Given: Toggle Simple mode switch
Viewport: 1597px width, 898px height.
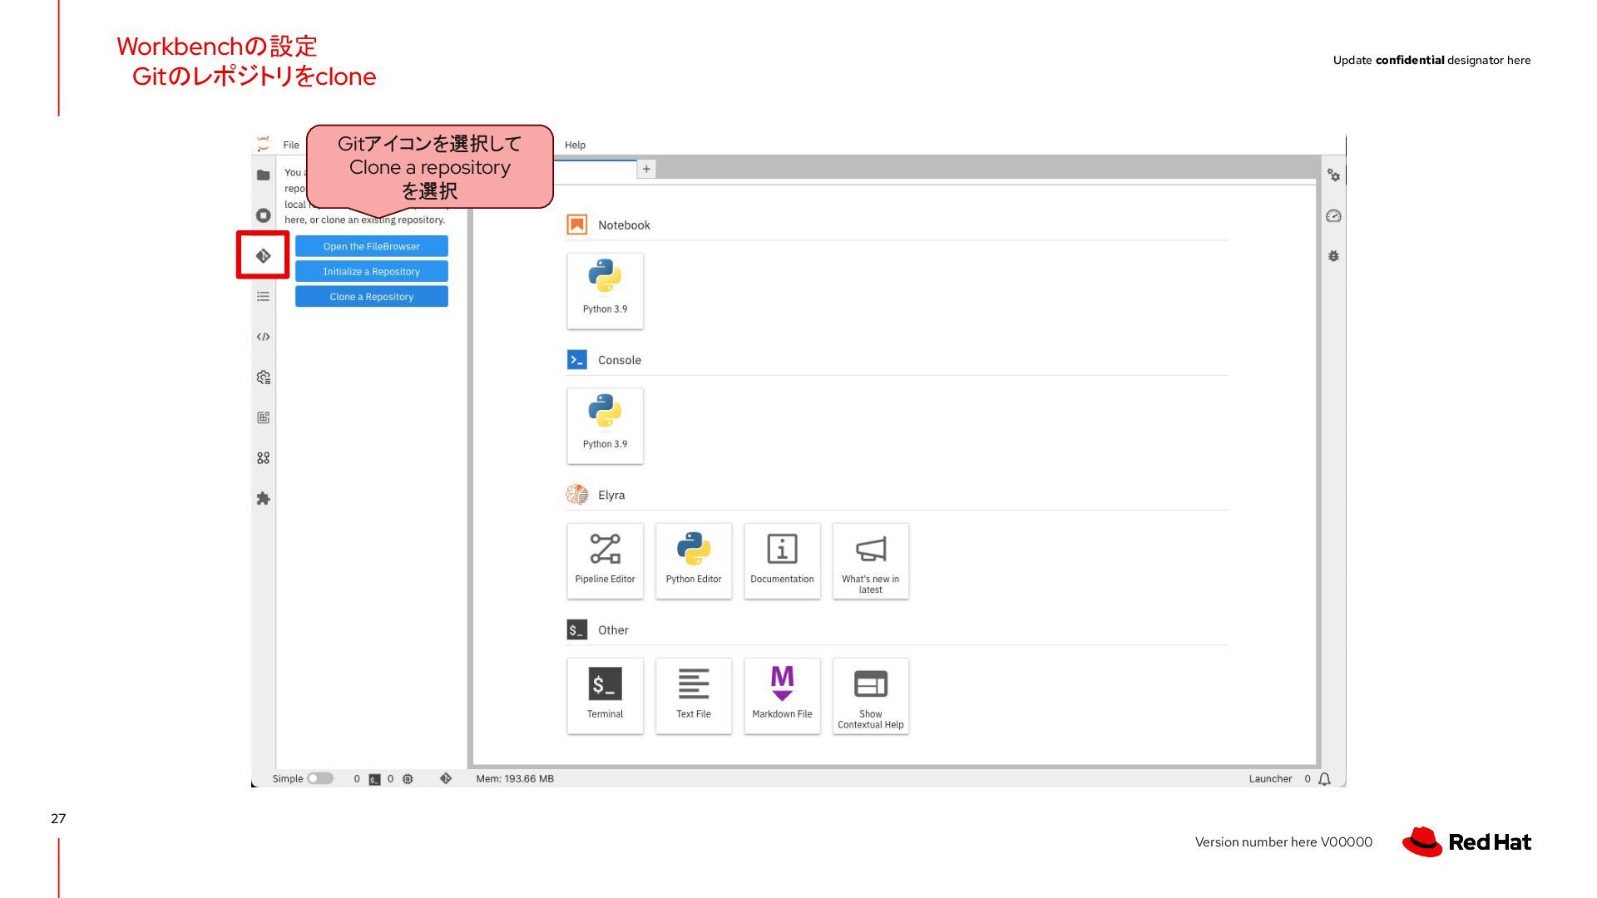Looking at the screenshot, I should coord(320,779).
